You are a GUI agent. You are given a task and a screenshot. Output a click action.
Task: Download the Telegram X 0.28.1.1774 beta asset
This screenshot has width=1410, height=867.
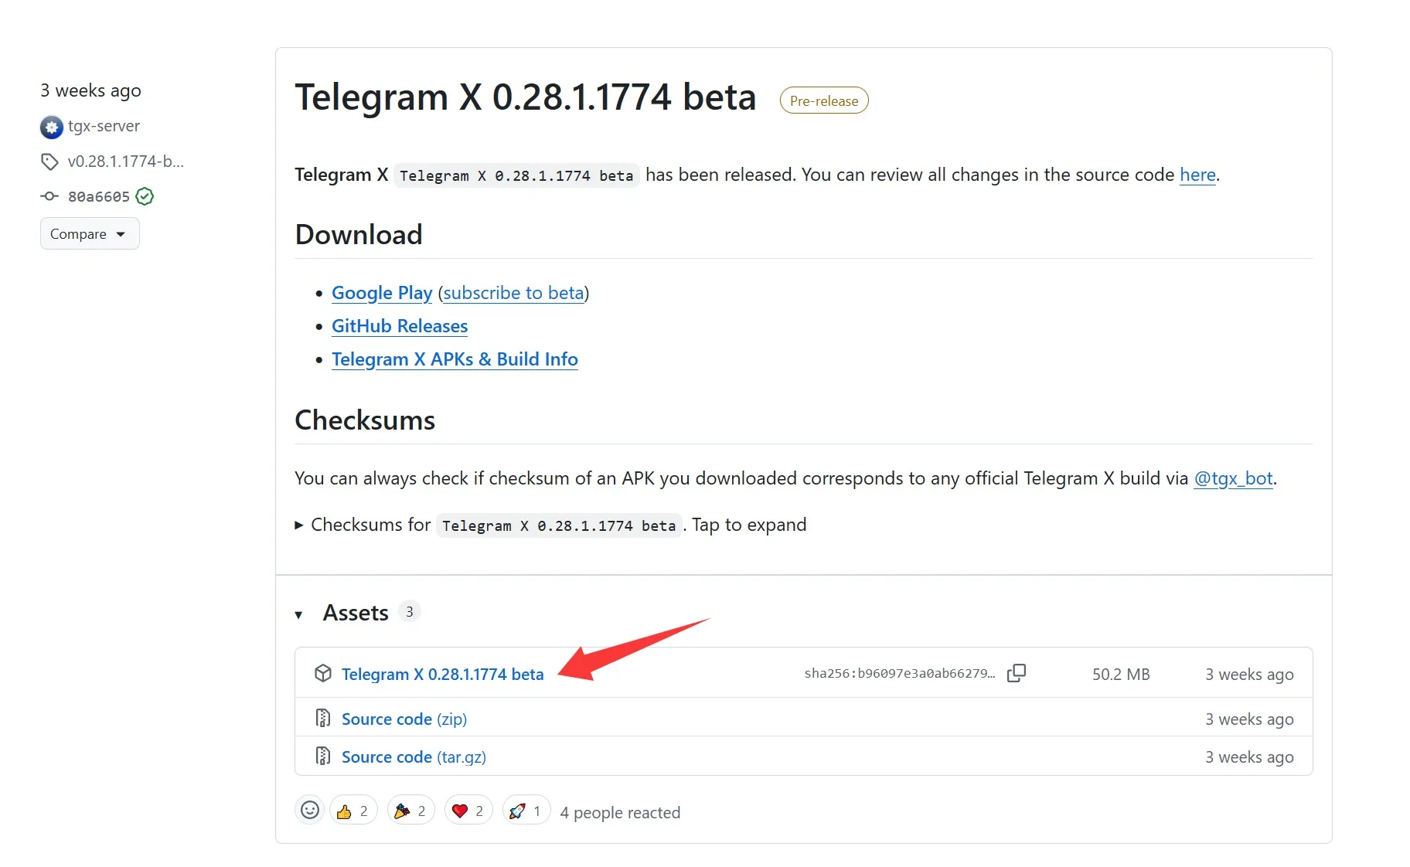(442, 673)
